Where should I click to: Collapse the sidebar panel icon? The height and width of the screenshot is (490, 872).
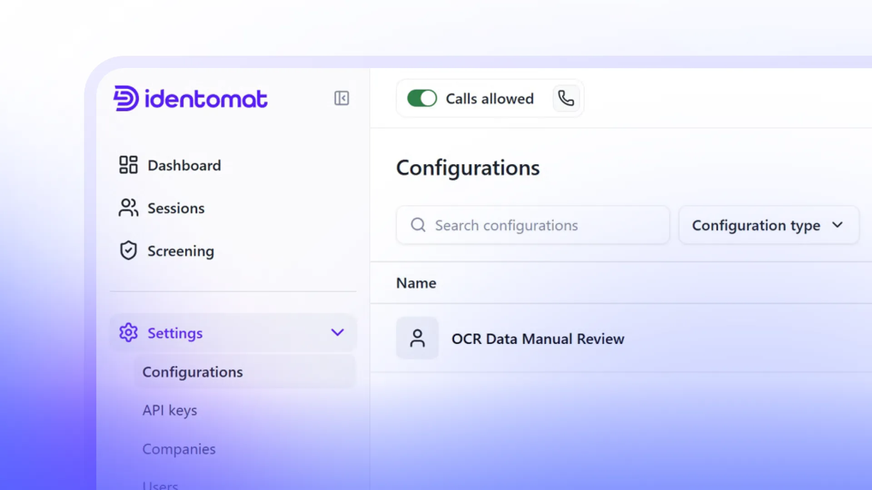(x=342, y=98)
